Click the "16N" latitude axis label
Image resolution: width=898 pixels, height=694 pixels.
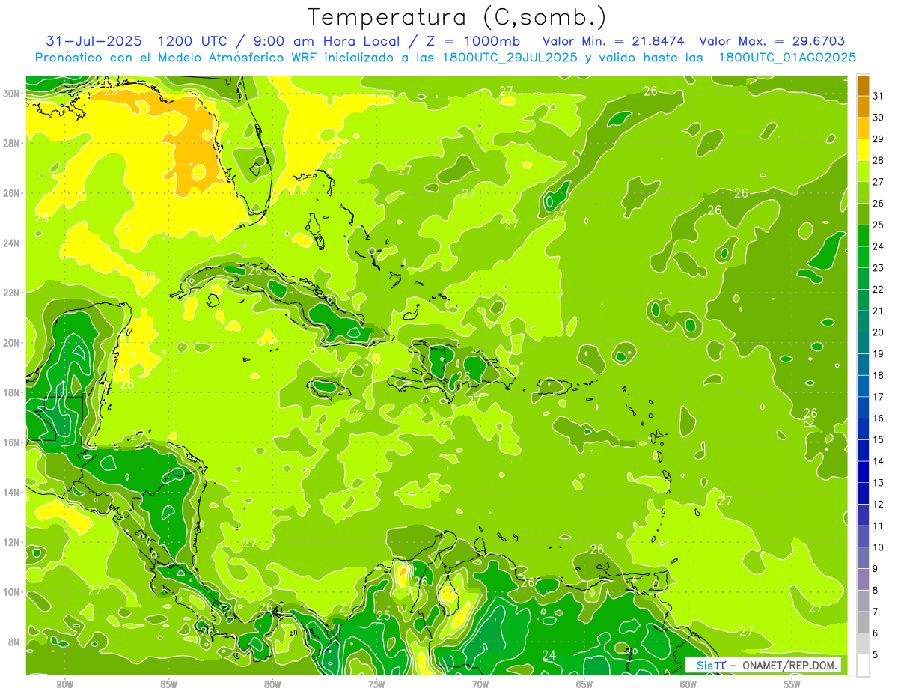point(12,442)
